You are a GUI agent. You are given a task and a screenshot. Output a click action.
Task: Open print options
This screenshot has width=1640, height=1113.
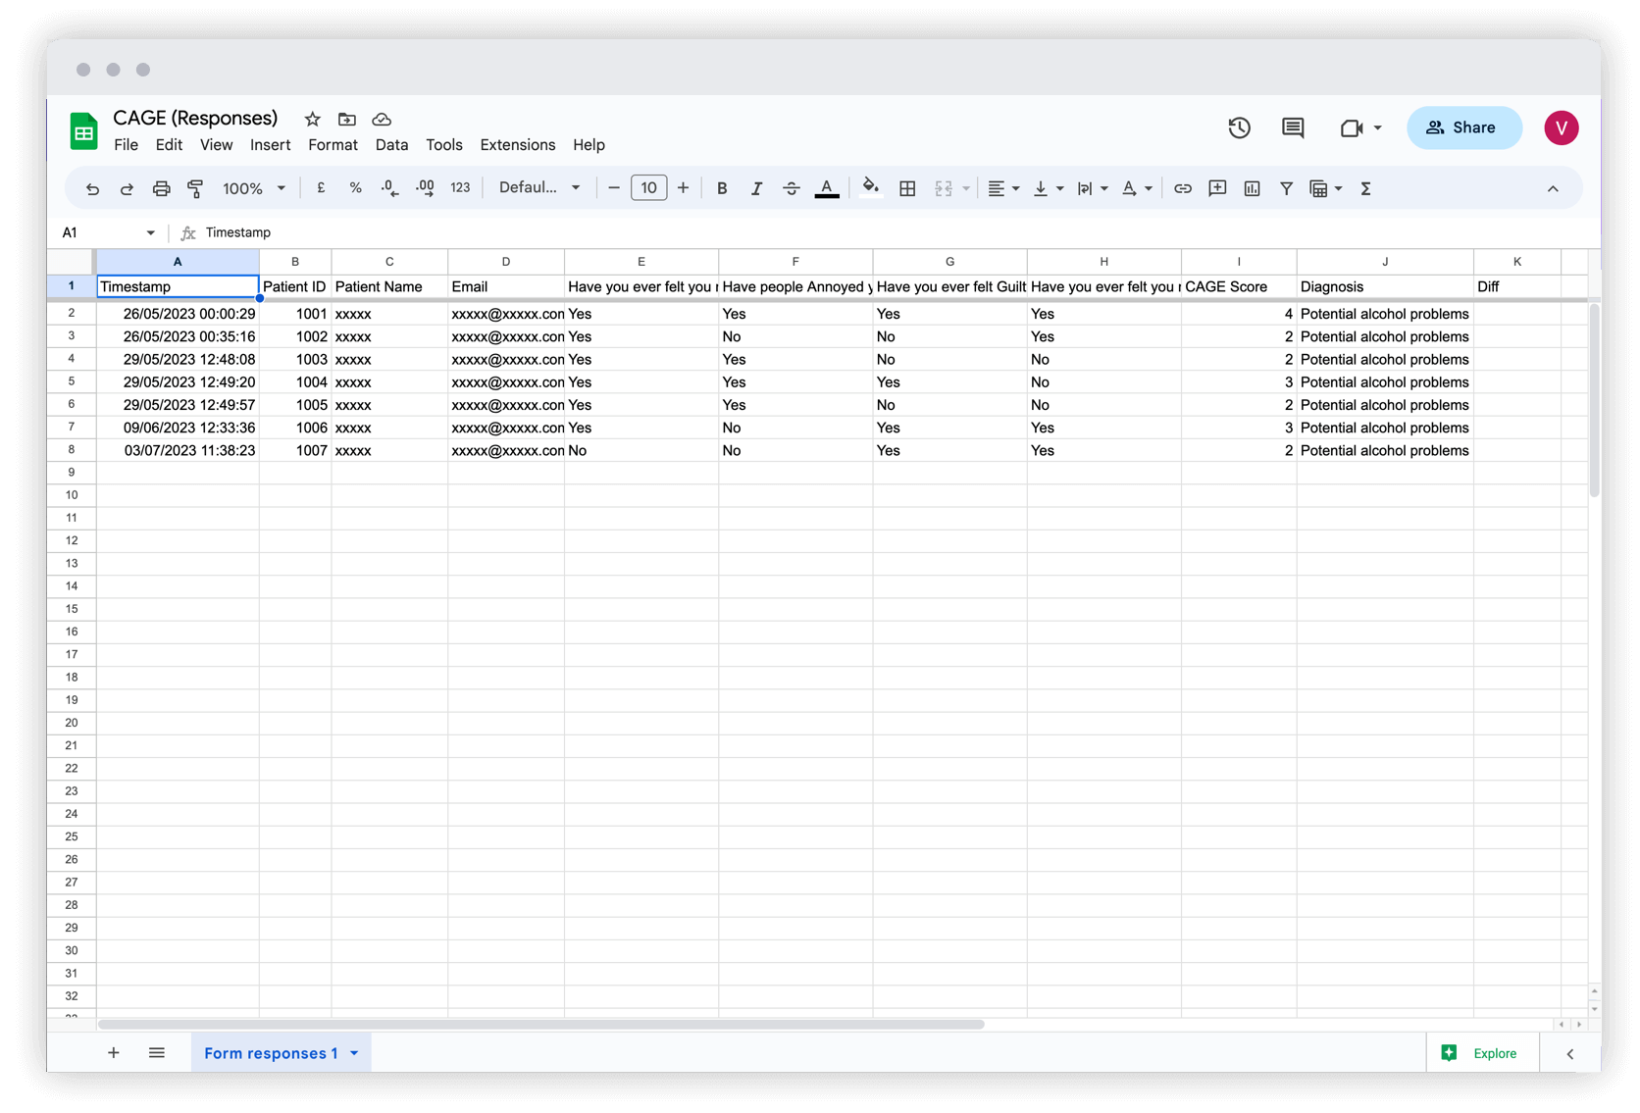(x=161, y=187)
